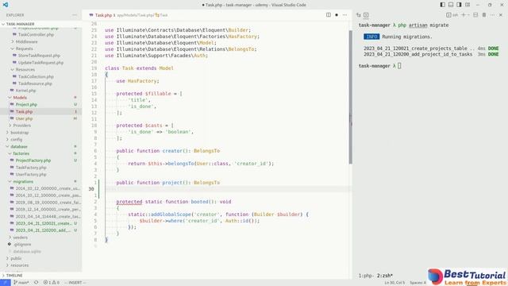Collapse the factories folder
Viewport: 508px width, 286px height.
pyautogui.click(x=21, y=153)
